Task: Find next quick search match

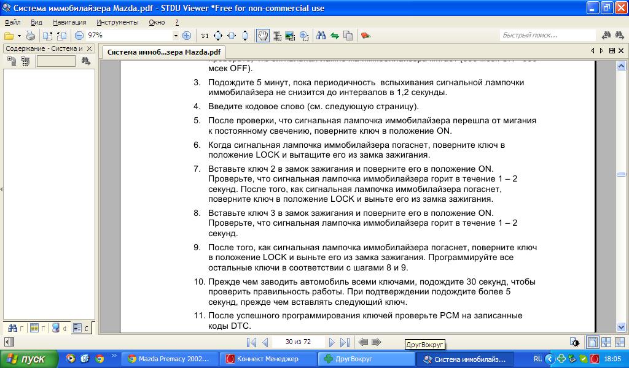Action: [619, 36]
